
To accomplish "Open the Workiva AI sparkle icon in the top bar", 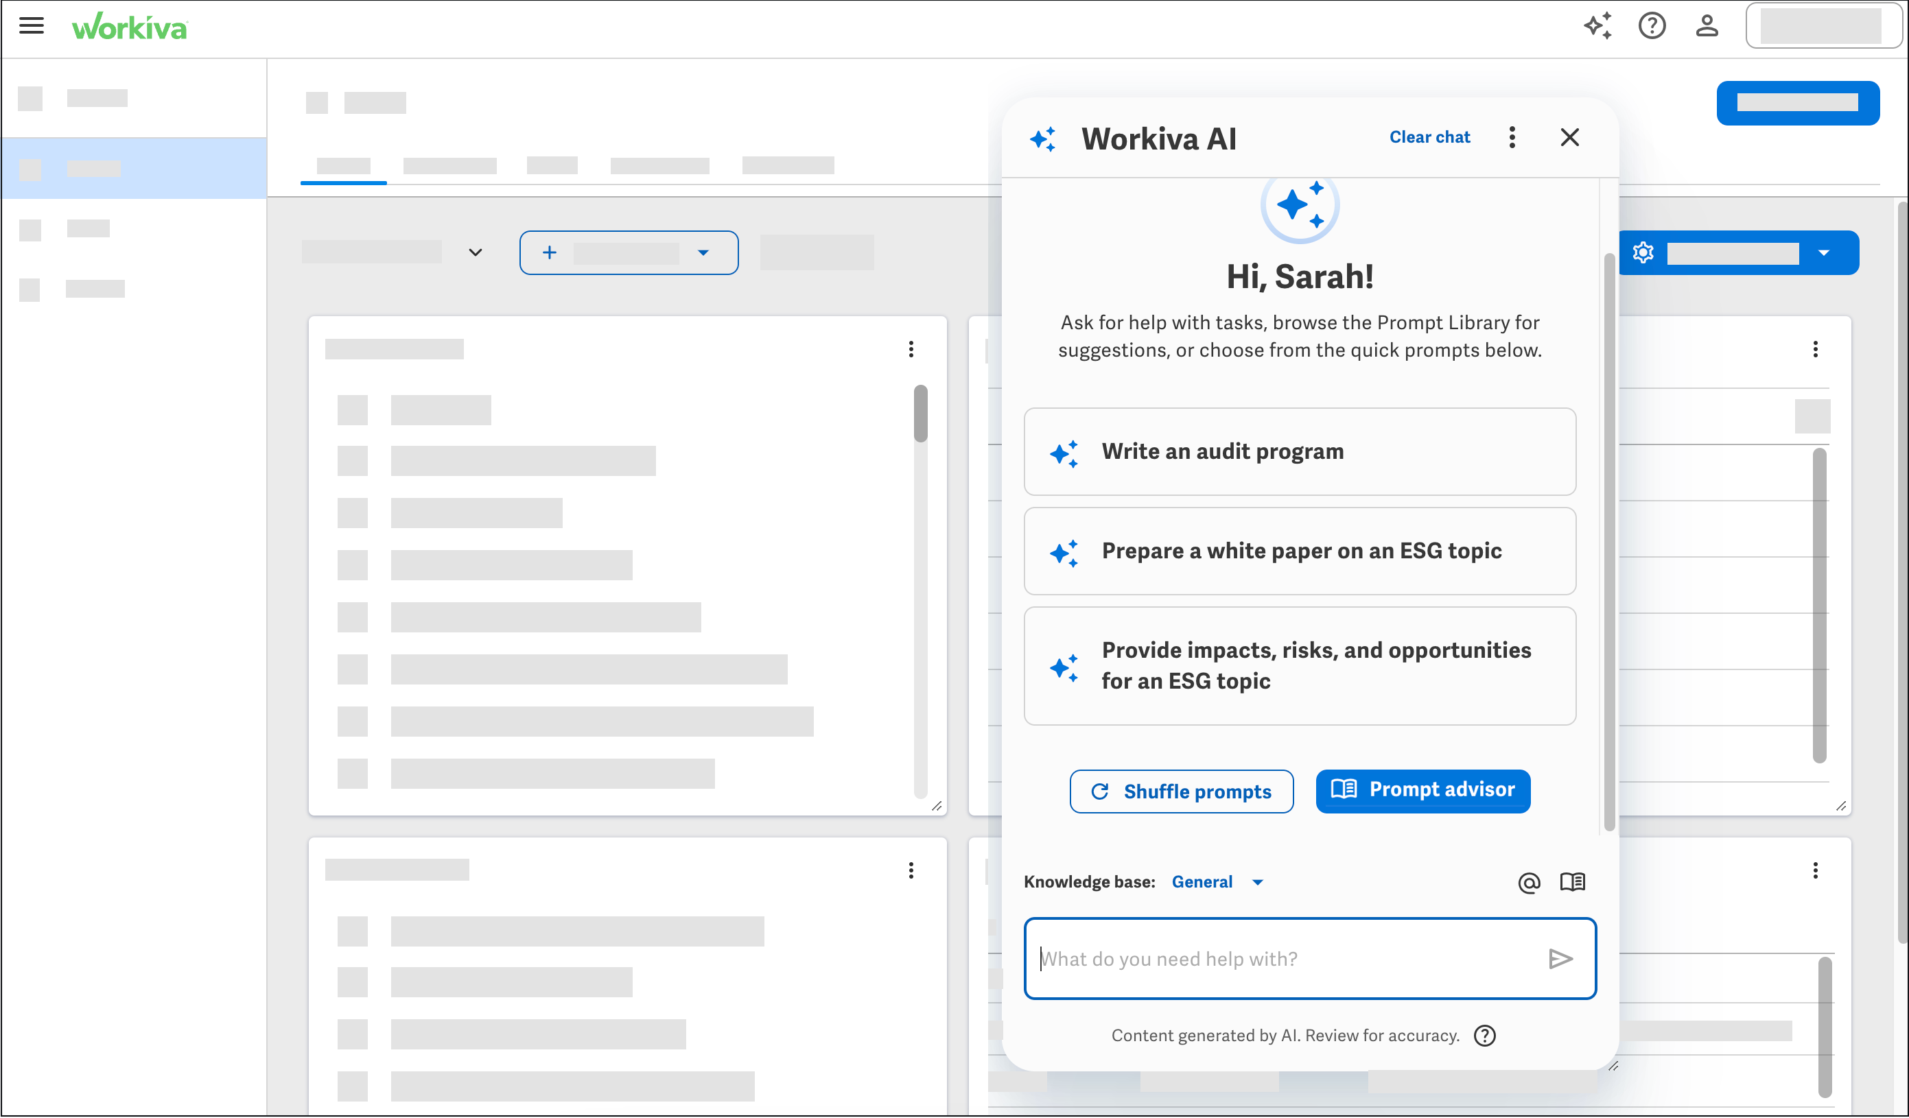I will (x=1598, y=26).
